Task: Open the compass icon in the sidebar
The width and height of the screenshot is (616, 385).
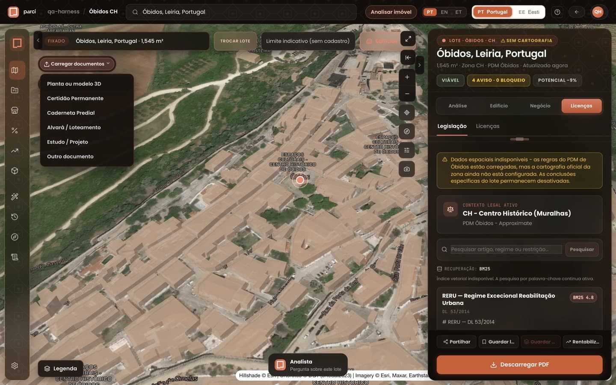Action: pos(15,237)
